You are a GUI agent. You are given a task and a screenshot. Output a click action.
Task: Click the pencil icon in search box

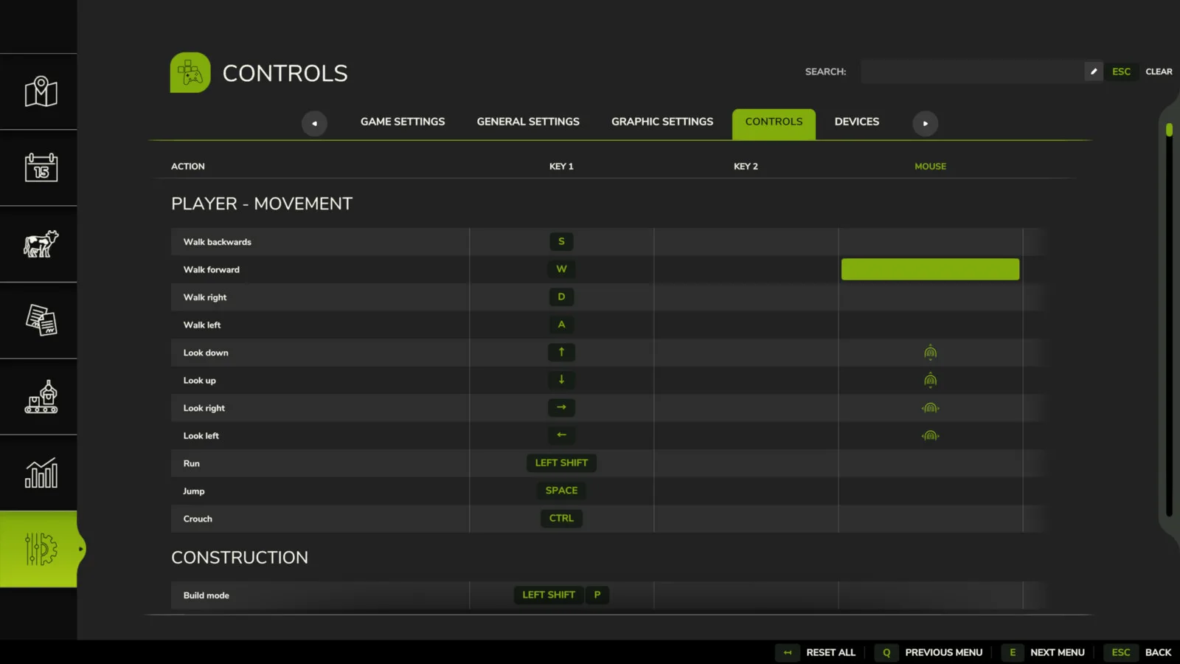tap(1094, 72)
